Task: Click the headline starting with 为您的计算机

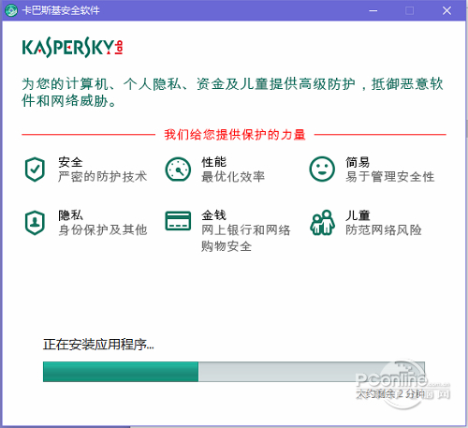Action: [x=232, y=92]
